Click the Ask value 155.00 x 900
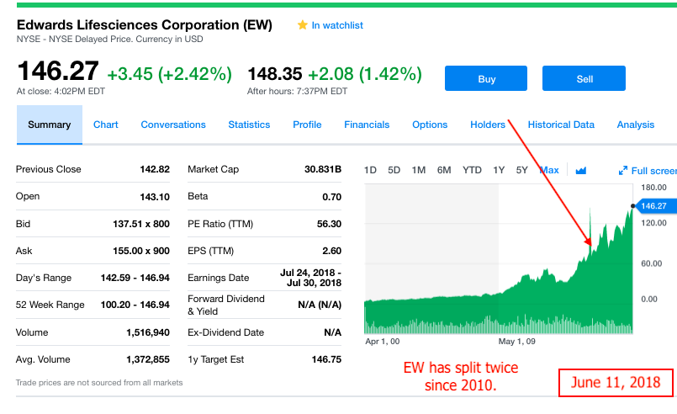Screen dimensions: 677x414 (x=141, y=251)
